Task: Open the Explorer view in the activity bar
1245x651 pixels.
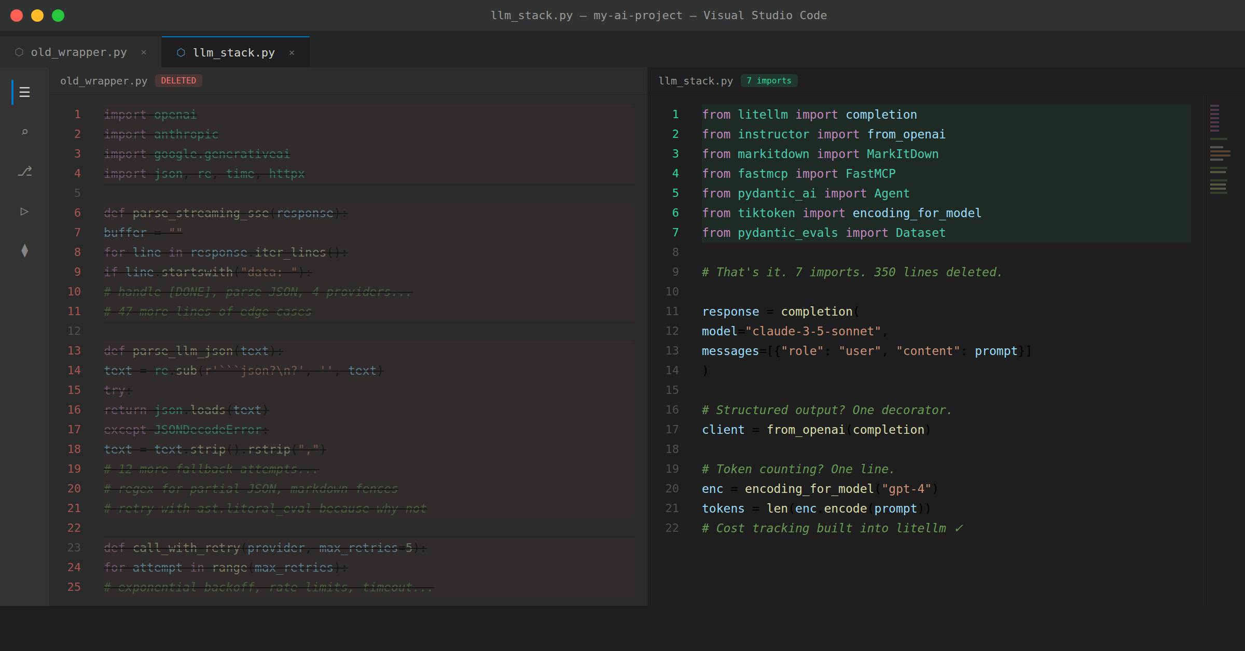Action: [24, 92]
